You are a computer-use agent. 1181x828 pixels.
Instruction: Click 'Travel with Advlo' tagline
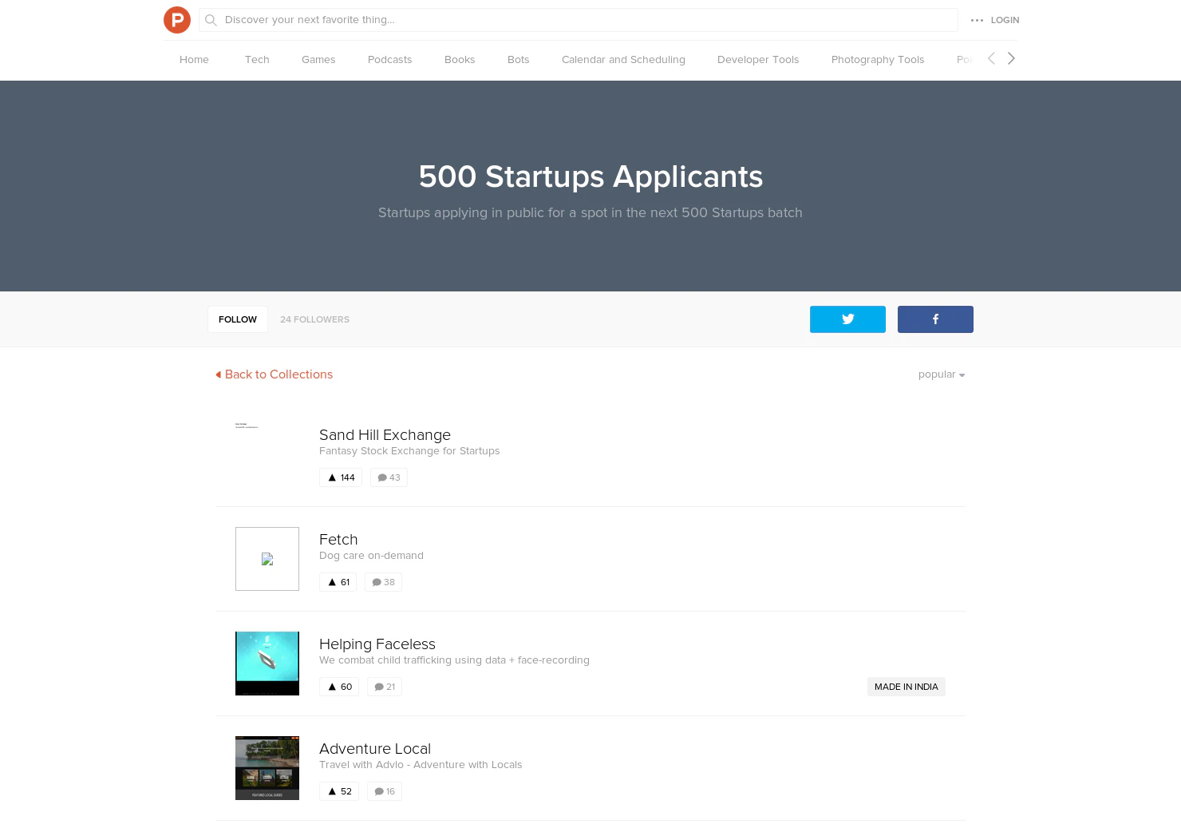(x=421, y=765)
